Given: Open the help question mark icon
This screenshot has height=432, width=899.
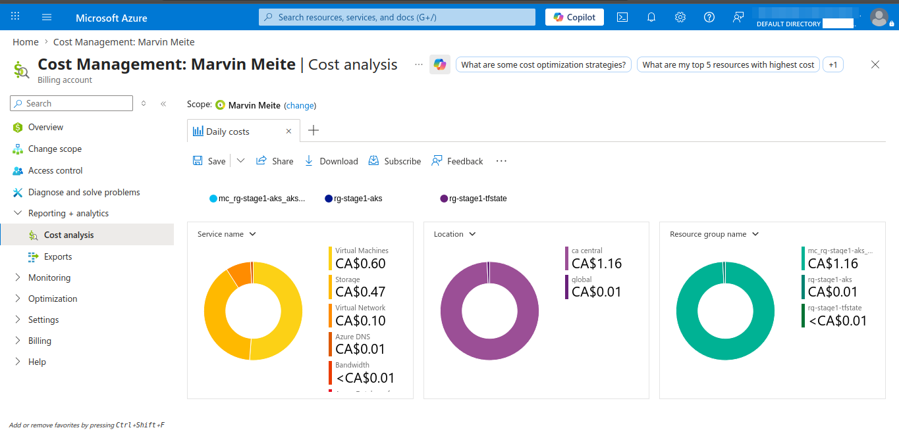Looking at the screenshot, I should (709, 17).
